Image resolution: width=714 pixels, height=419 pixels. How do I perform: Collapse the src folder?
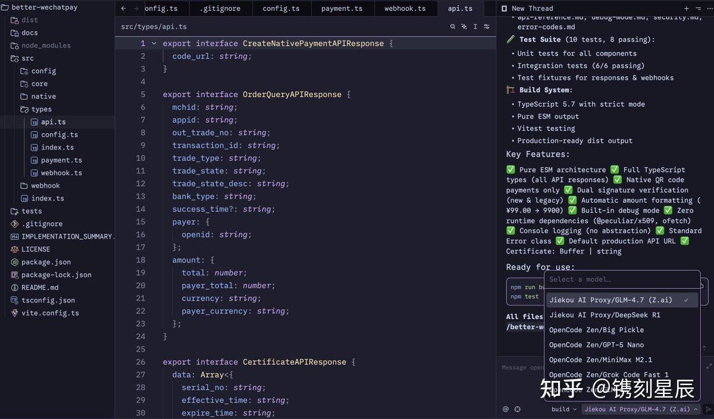[x=23, y=58]
